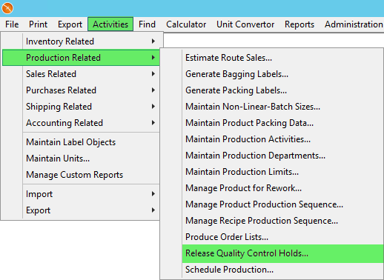The image size is (384, 280).
Task: Choose Maintain Units...
Action: pyautogui.click(x=81, y=159)
